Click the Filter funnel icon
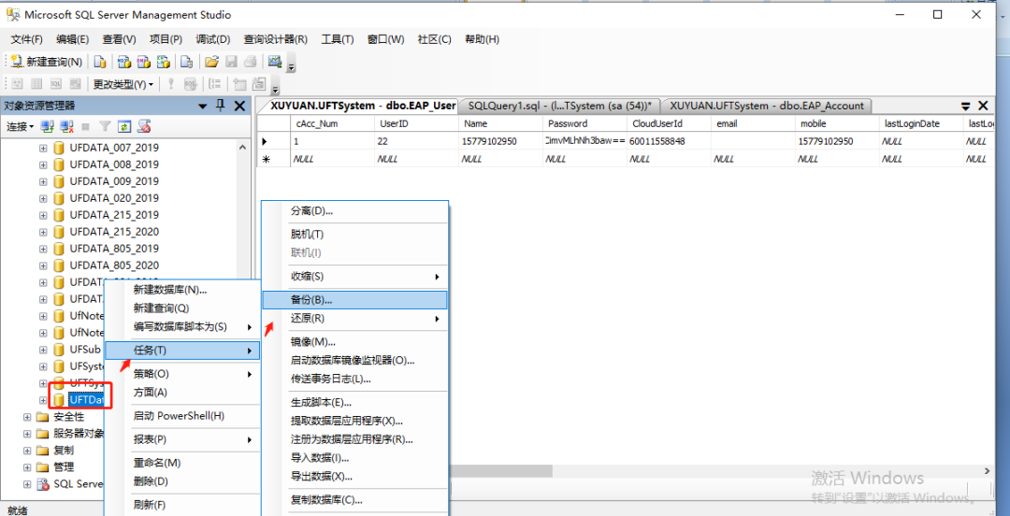 (x=105, y=126)
